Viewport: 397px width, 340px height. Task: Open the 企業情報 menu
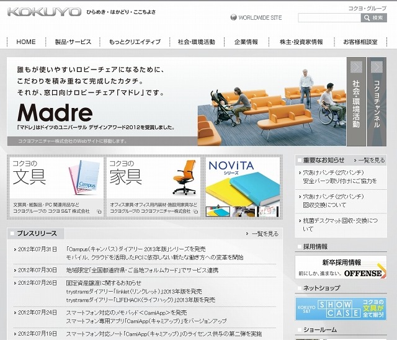tap(246, 42)
